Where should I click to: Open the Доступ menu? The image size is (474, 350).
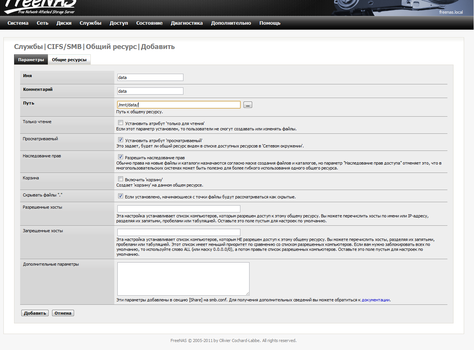coord(119,23)
